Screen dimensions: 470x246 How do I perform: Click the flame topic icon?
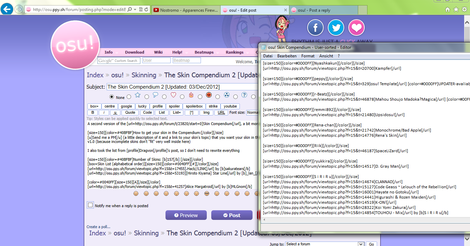pos(191,95)
